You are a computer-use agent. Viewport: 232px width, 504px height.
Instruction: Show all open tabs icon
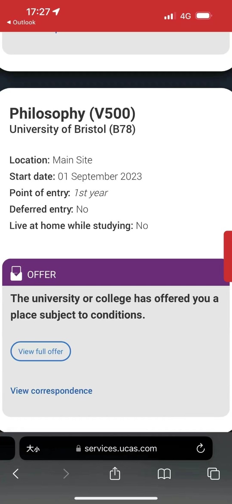coord(213,473)
